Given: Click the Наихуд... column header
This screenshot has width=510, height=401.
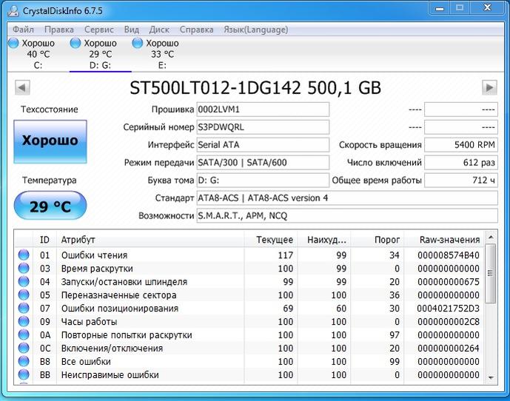Looking at the screenshot, I should (324, 240).
